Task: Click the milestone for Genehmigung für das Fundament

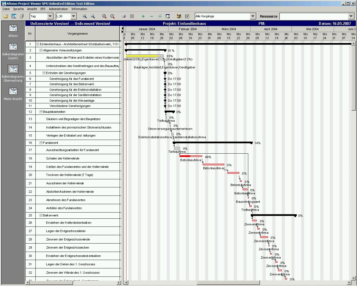Action: coord(165,79)
